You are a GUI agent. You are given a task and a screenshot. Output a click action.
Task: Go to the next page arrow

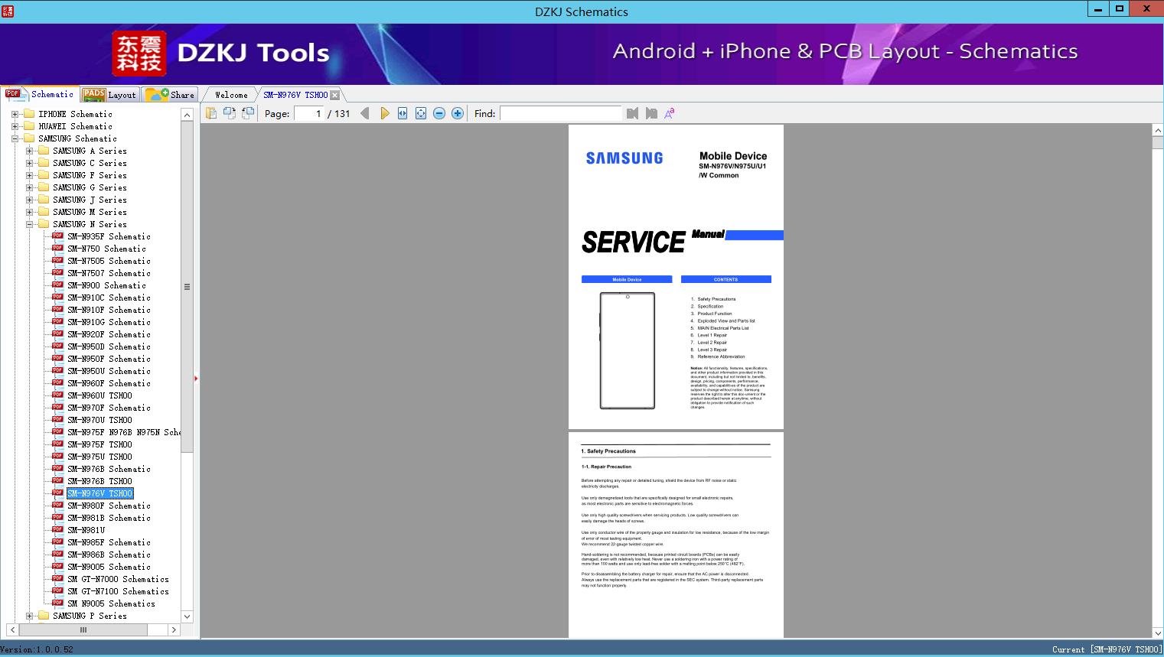point(384,113)
